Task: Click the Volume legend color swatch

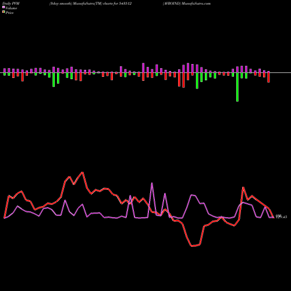Action: [x=3, y=7]
